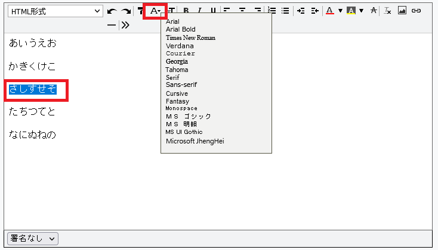Click the second indent icon before text color
This screenshot has width=438, height=250.
pos(315,11)
